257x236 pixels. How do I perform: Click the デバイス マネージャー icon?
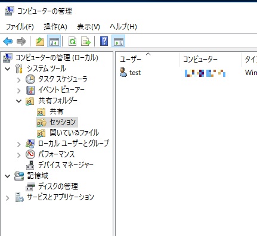30,165
